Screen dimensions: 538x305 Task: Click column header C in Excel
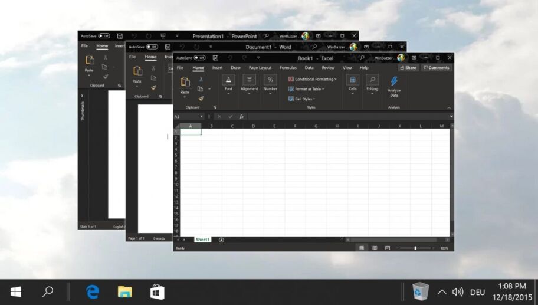[x=232, y=126]
